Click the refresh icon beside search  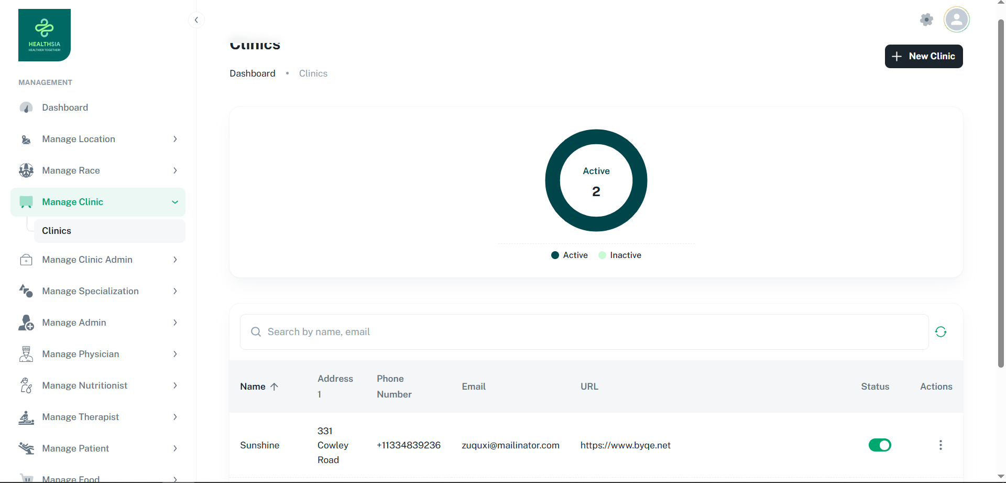click(941, 332)
